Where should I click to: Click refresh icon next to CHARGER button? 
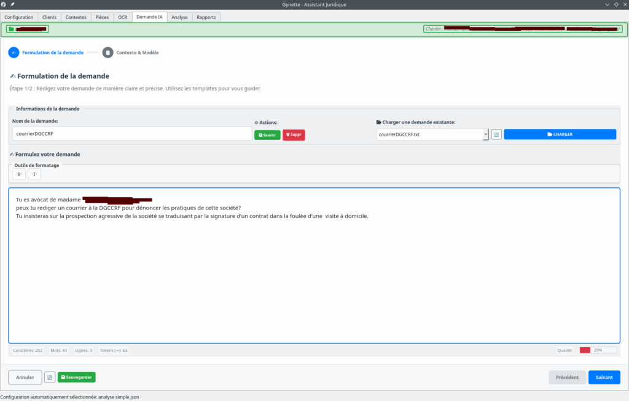[x=496, y=134]
